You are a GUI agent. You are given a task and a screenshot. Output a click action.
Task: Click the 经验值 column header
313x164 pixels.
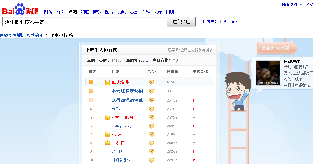click(172, 72)
